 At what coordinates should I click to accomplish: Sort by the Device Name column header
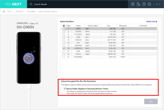[x=93, y=26]
